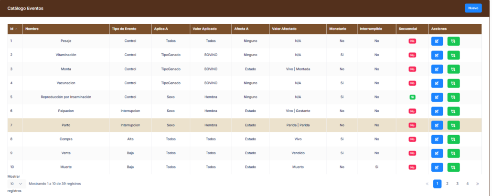Click the green action icon for Palpacion
The image size is (492, 196).
(x=453, y=111)
